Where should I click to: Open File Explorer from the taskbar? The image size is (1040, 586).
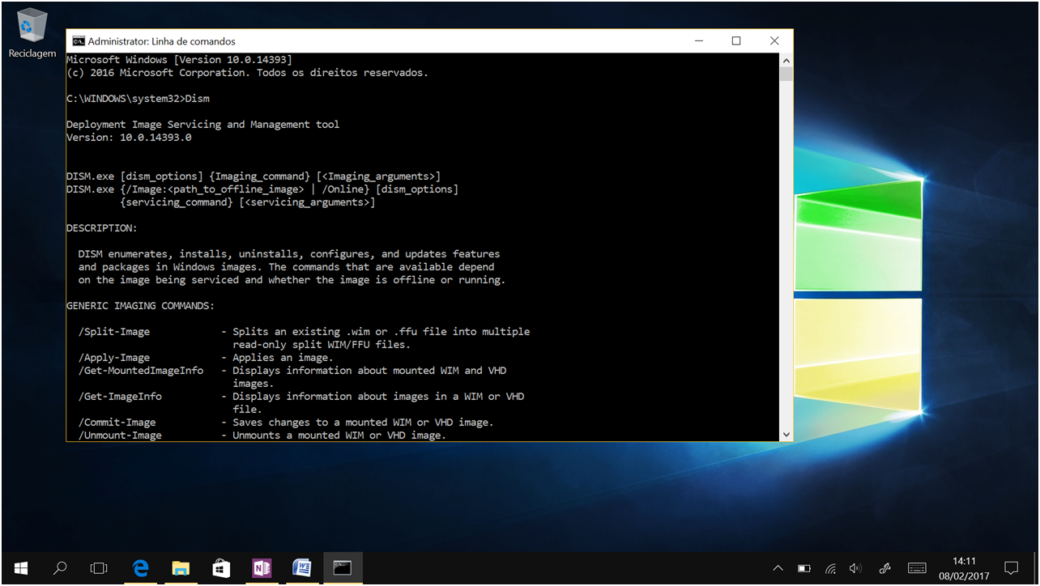pyautogui.click(x=181, y=568)
